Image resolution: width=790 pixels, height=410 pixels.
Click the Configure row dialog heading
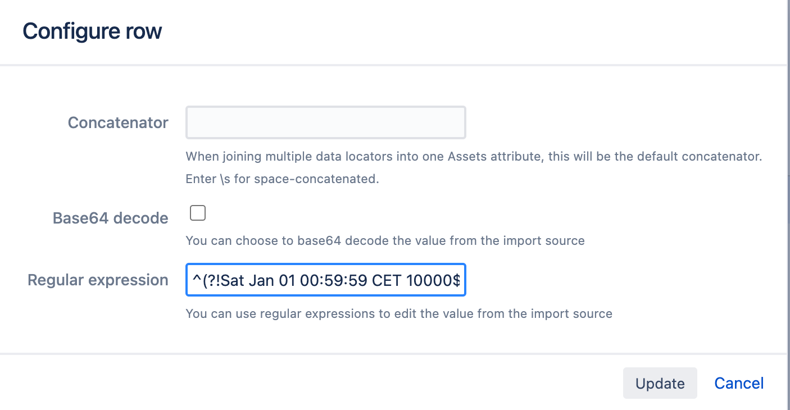(x=92, y=31)
